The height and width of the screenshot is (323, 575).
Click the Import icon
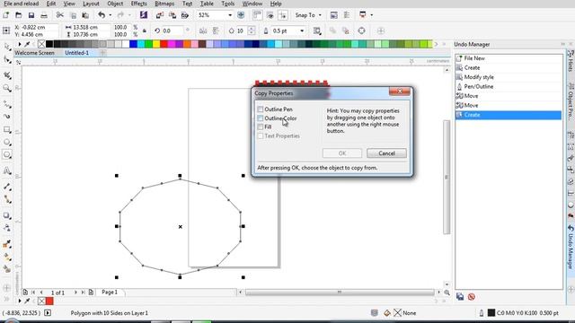(160, 15)
